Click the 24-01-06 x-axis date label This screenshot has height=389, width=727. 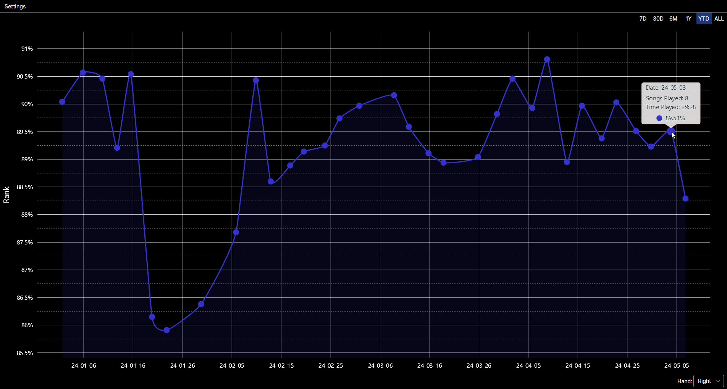pyautogui.click(x=84, y=365)
